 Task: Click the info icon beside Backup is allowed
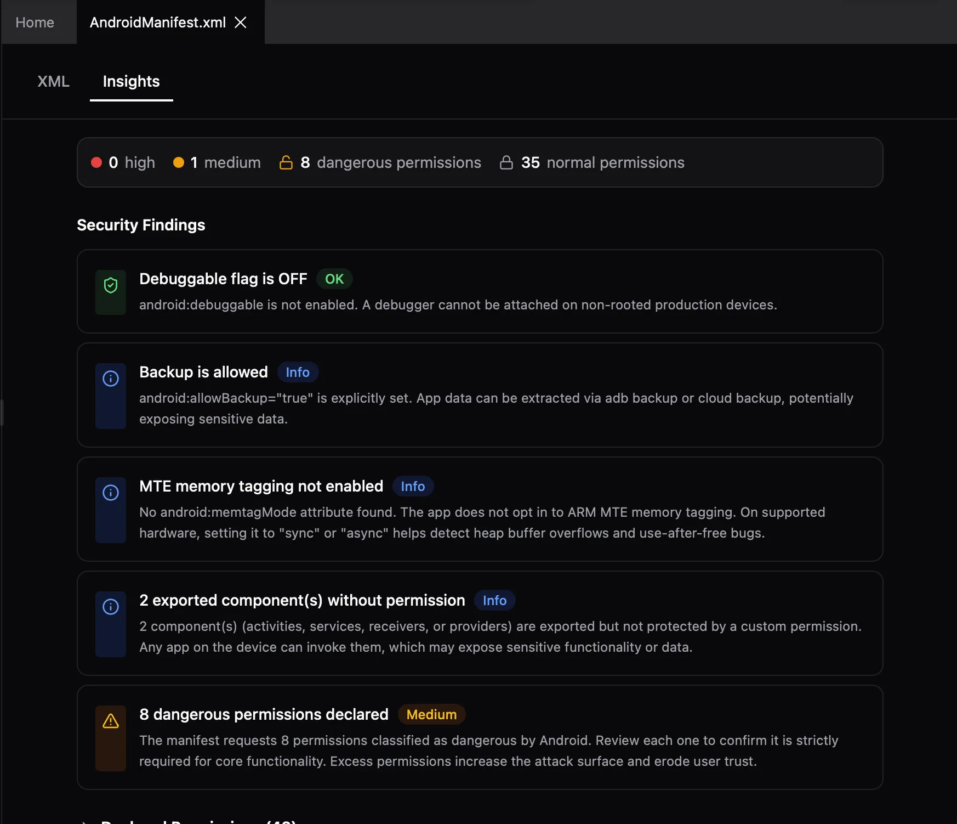click(111, 379)
